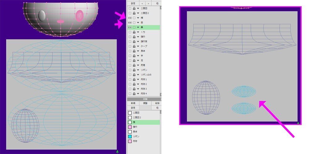
Task: Toggle the lock box on 鼻 row
Action: pyautogui.click(x=134, y=27)
